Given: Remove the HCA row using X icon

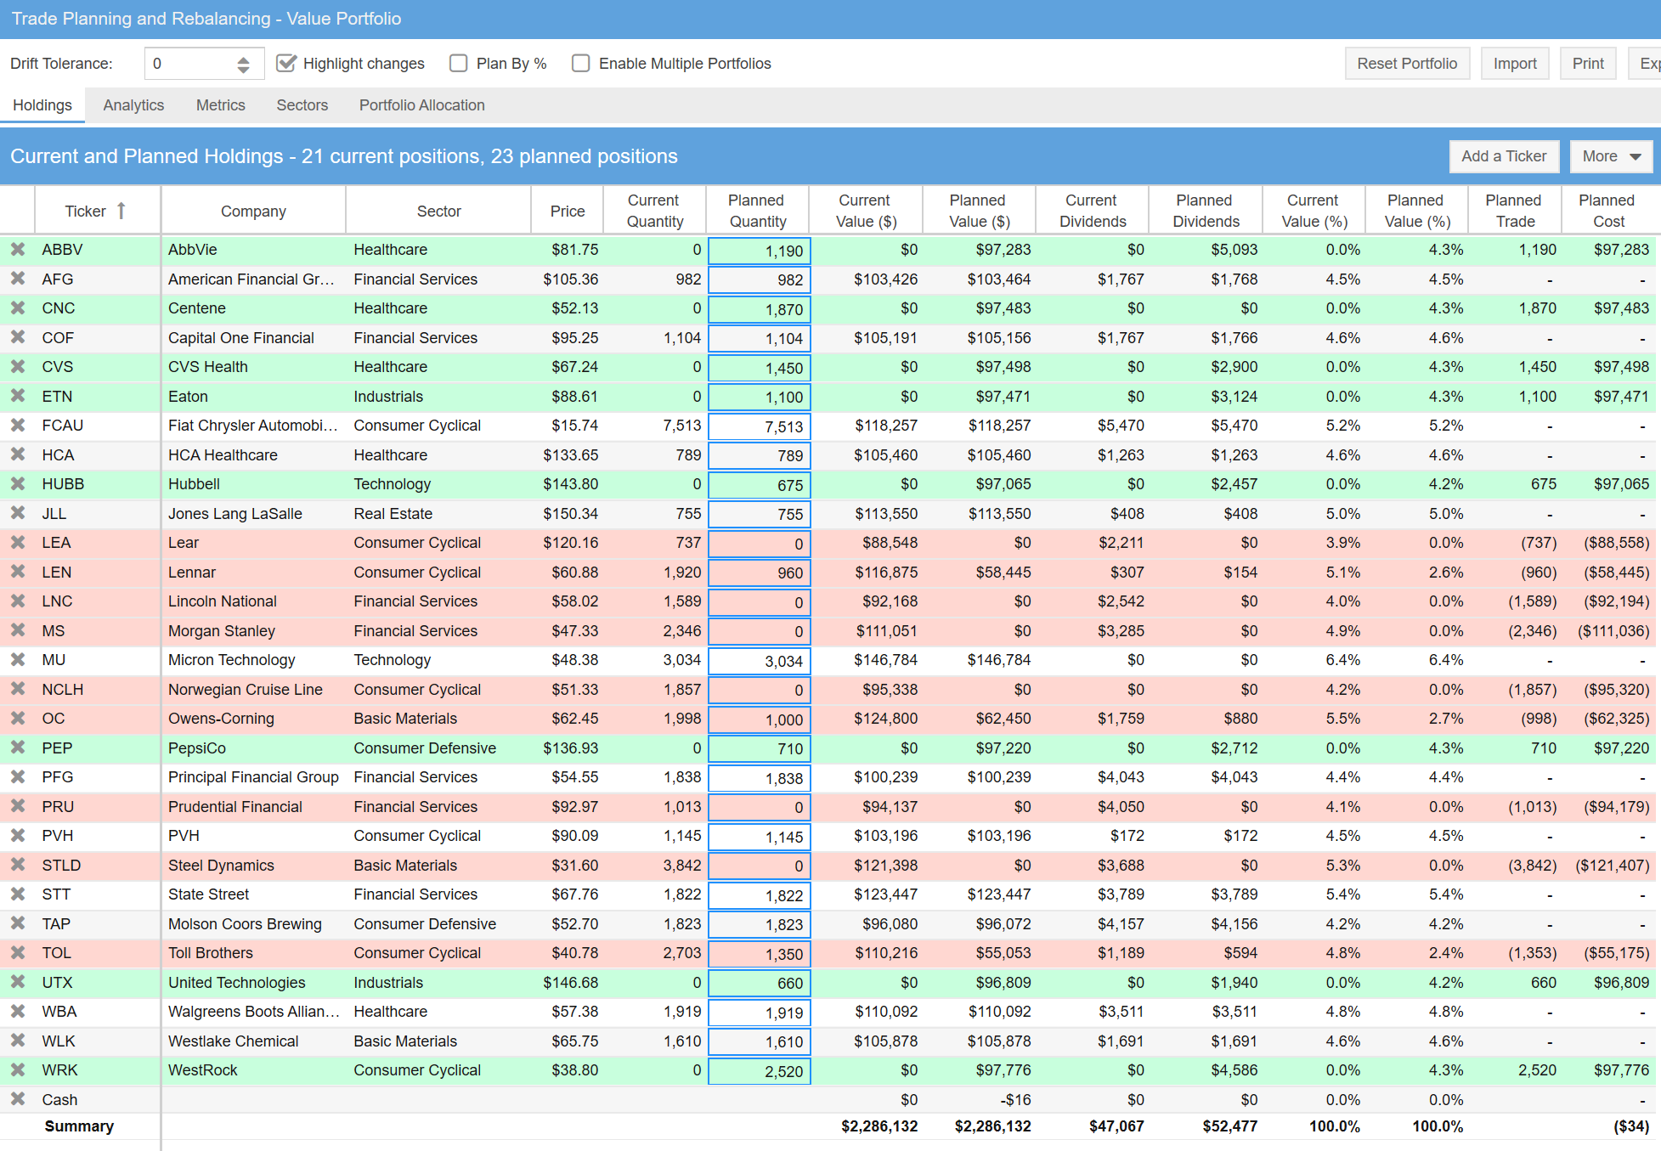Looking at the screenshot, I should pyautogui.click(x=17, y=454).
